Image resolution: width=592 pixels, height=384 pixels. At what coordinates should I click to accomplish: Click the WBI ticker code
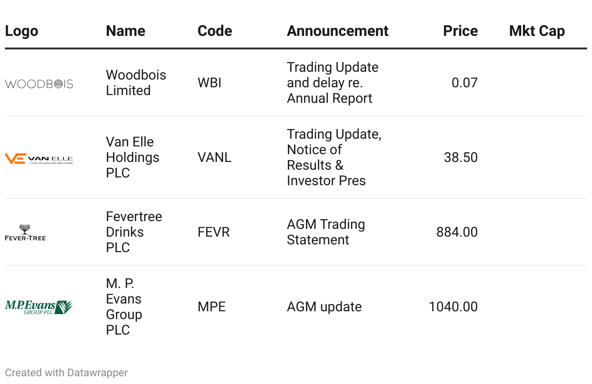click(x=210, y=83)
